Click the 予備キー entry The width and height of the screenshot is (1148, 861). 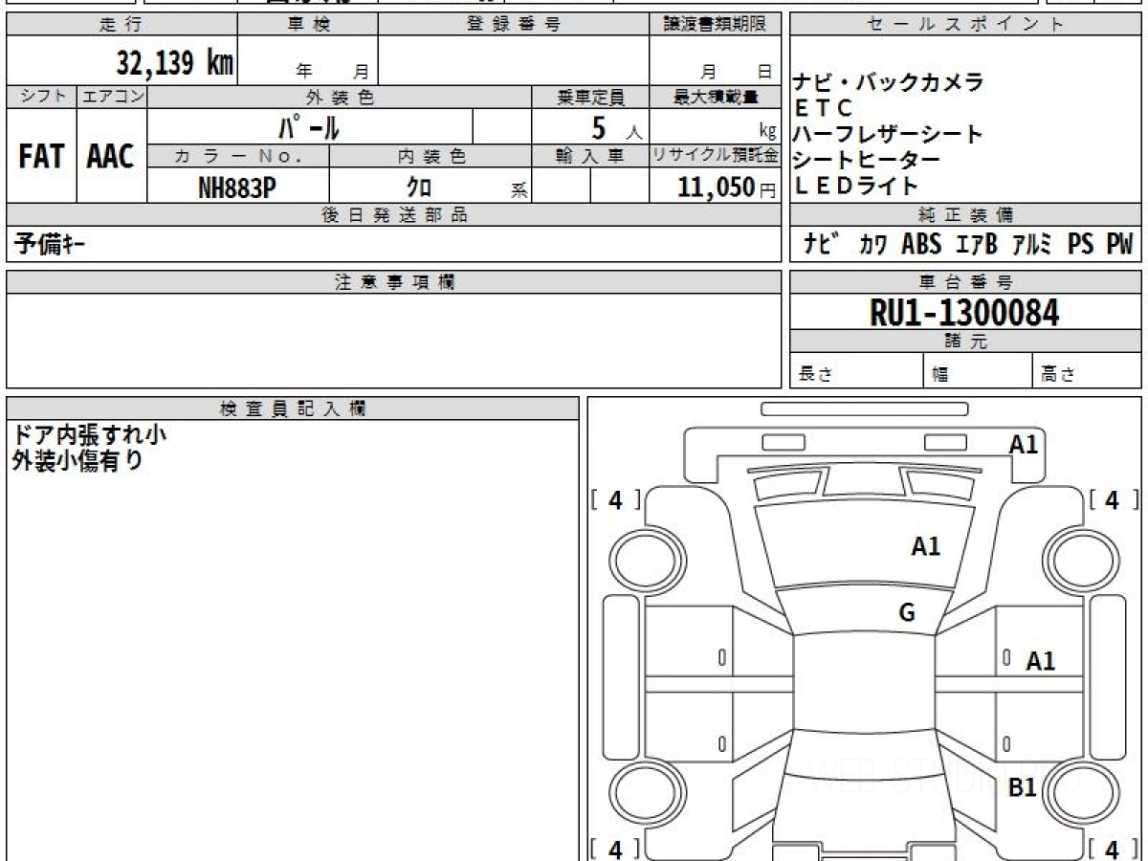coord(49,245)
